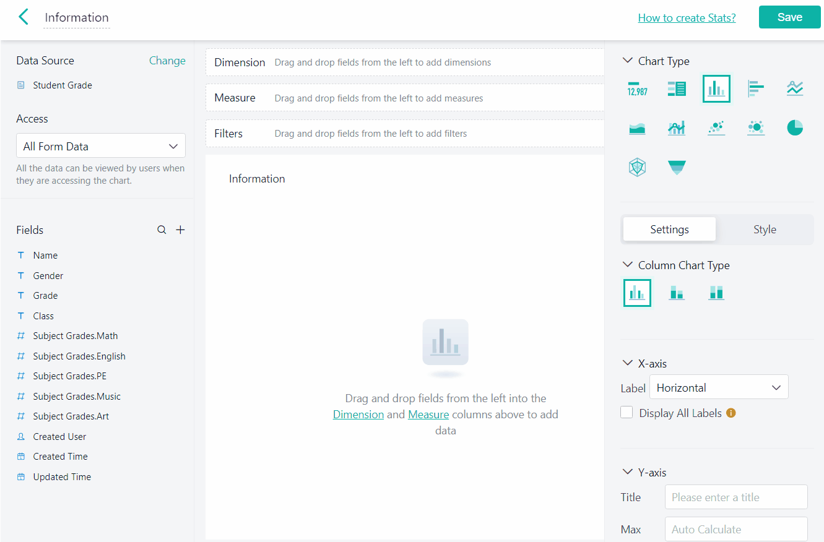Select the pie chart type
This screenshot has height=542, width=824.
(795, 128)
